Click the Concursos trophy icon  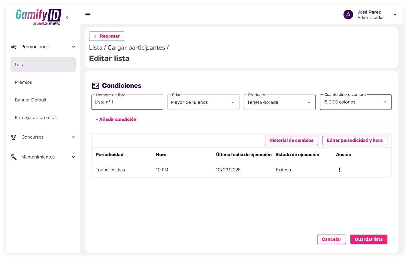click(14, 137)
